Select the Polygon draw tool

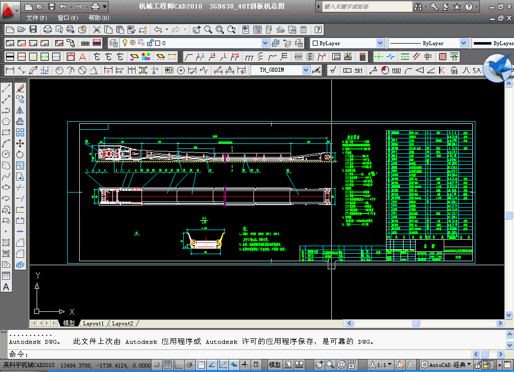point(6,121)
